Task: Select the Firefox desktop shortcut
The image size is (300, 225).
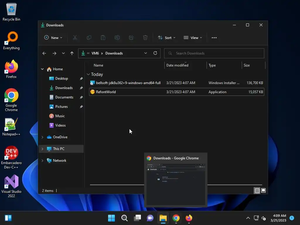Action: pos(11,69)
